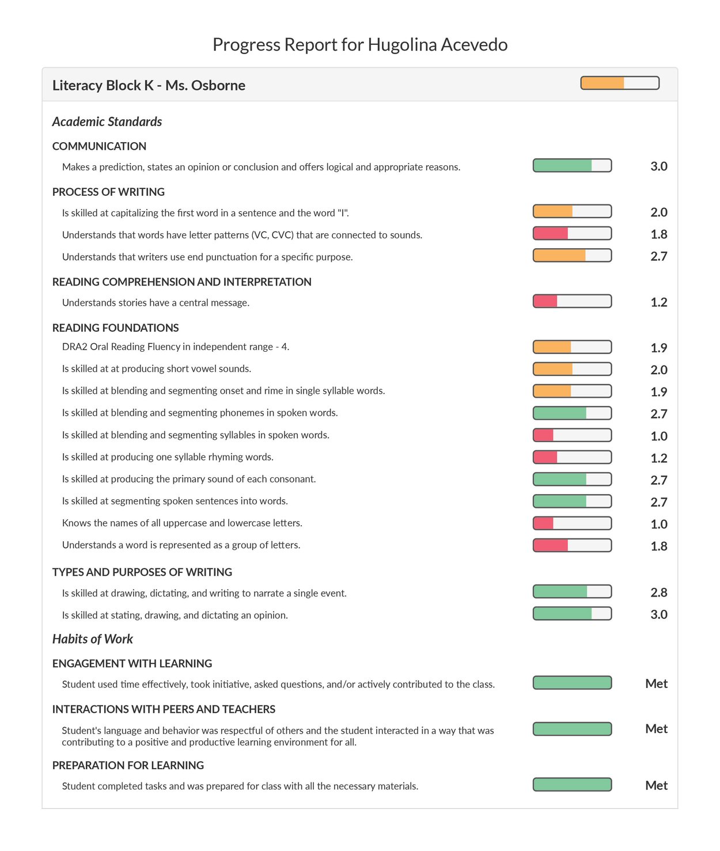Click the Progress Report for Hugolina Acevedo title

coord(360,44)
